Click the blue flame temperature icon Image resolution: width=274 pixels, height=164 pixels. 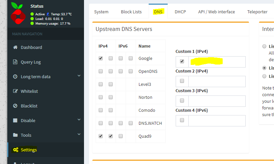[48, 14]
